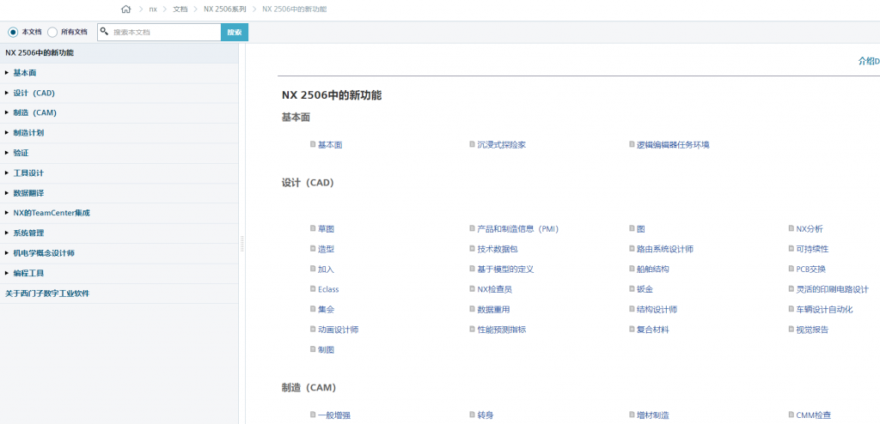Open the 结构设计师 link

pyautogui.click(x=657, y=310)
